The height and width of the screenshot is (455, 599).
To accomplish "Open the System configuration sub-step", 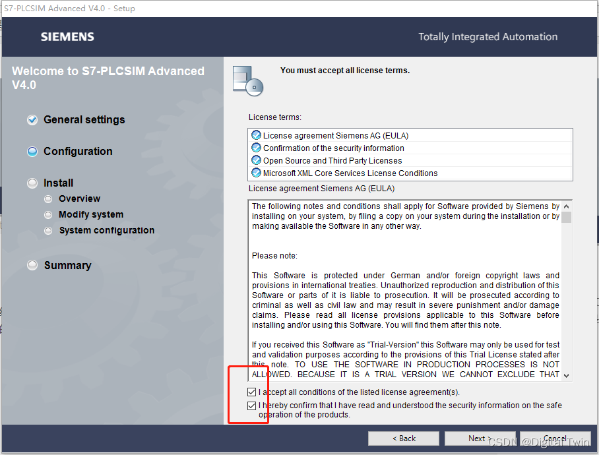I will (x=107, y=231).
